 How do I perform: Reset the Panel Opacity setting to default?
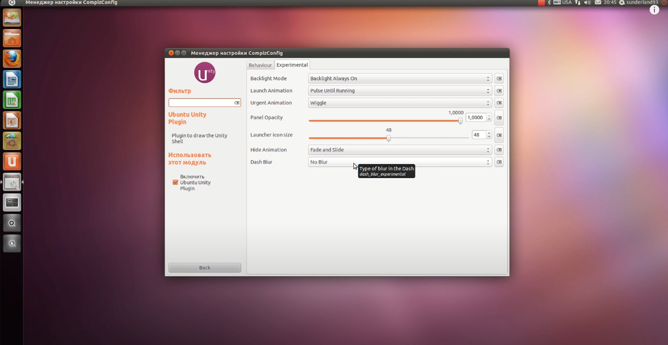pyautogui.click(x=499, y=118)
